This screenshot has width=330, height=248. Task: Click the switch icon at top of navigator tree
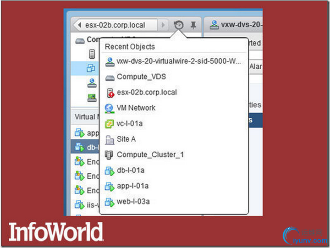tap(80, 41)
